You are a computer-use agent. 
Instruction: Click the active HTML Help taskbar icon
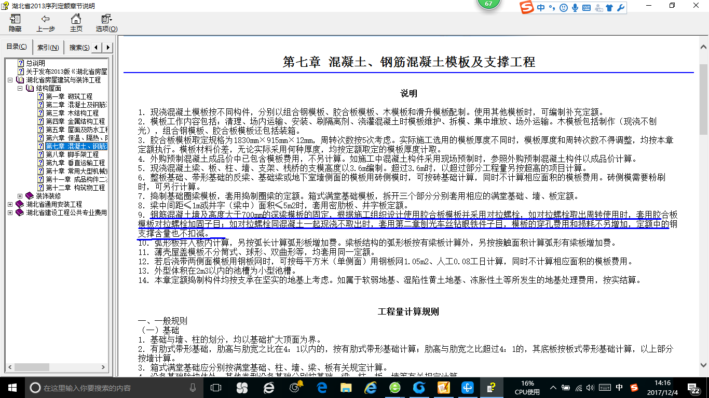(491, 388)
